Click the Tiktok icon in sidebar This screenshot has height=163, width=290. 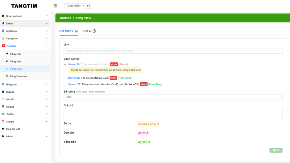(x=3, y=23)
